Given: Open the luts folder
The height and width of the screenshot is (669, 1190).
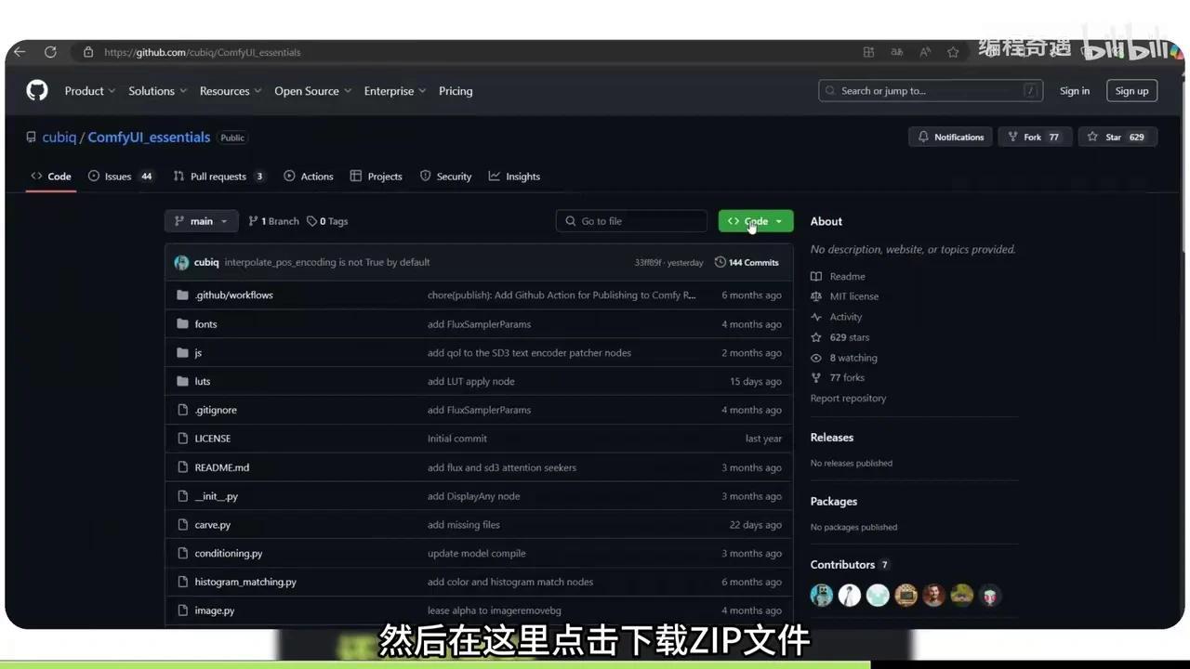Looking at the screenshot, I should click(x=203, y=381).
